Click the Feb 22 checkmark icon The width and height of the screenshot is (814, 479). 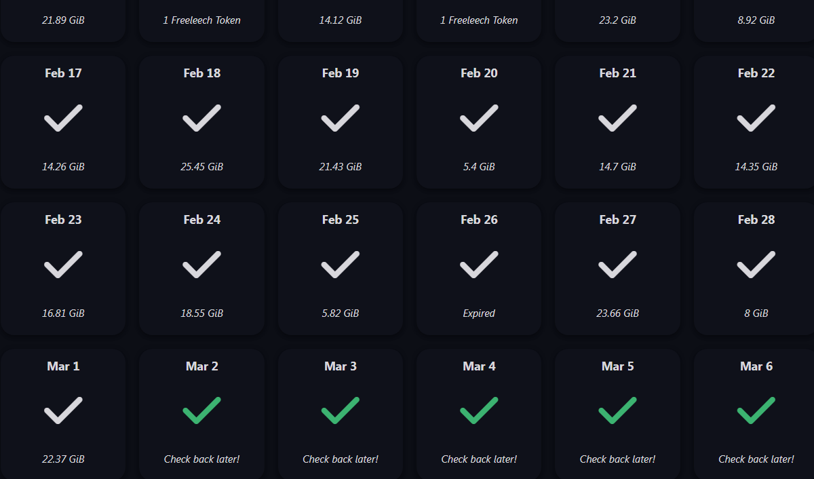pos(756,118)
